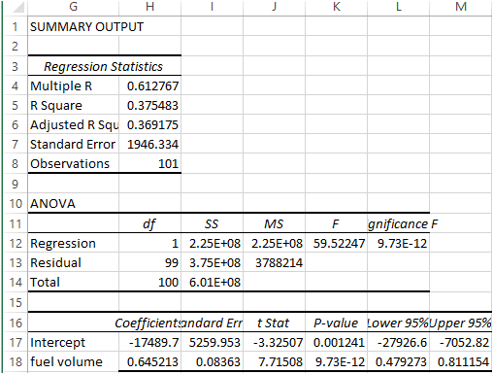Select Intercept P-value 0.001241
Viewport: 493px width, 374px height.
pyautogui.click(x=337, y=342)
